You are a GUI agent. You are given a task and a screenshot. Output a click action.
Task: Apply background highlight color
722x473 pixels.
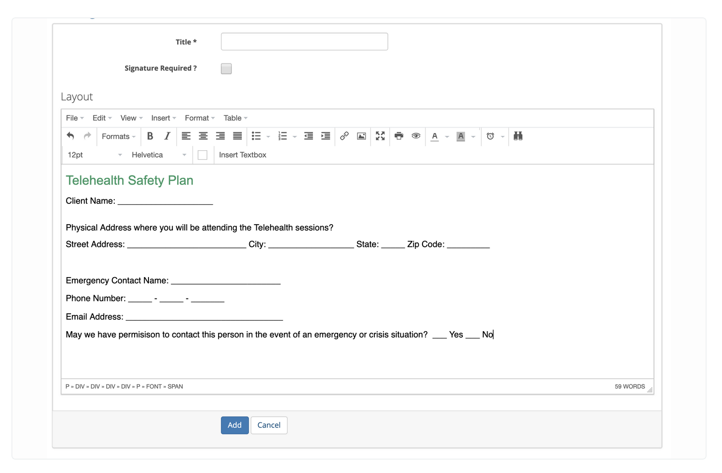(x=461, y=136)
